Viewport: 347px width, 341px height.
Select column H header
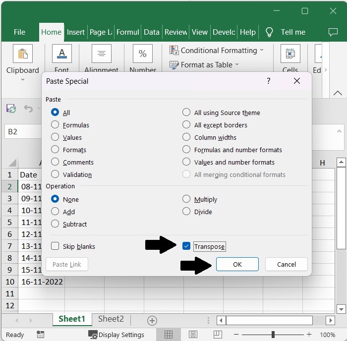[x=322, y=163]
